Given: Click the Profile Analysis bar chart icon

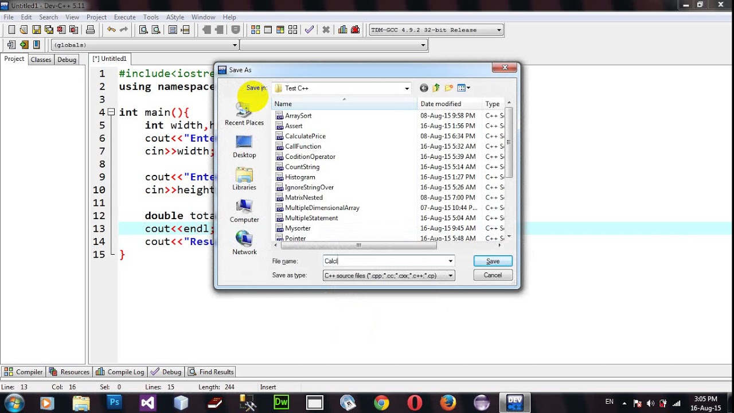Looking at the screenshot, I should click(x=343, y=30).
